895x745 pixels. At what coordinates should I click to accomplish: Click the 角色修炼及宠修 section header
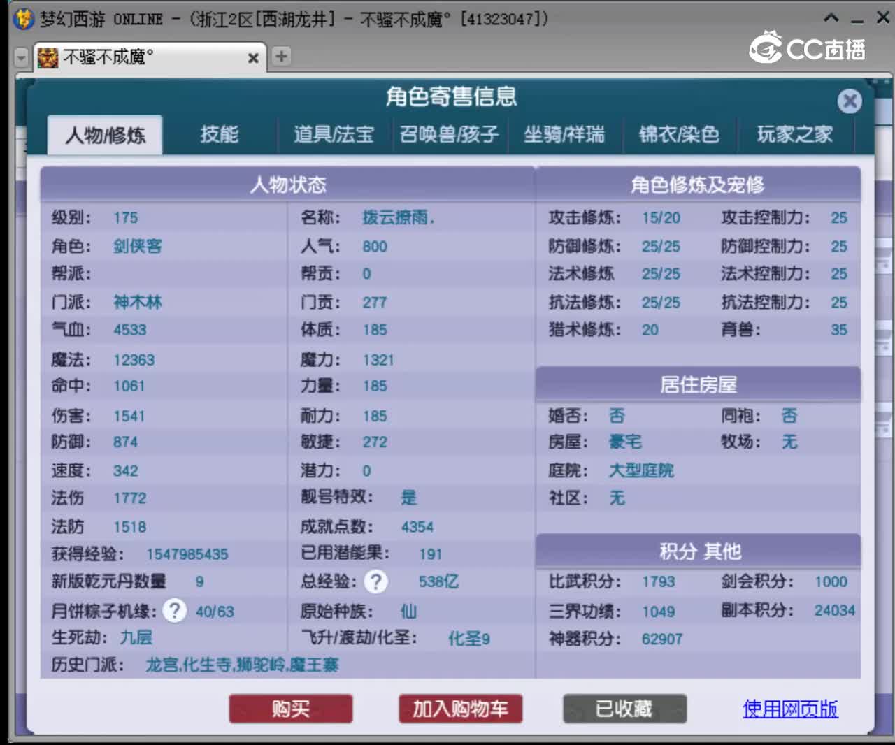(x=698, y=185)
